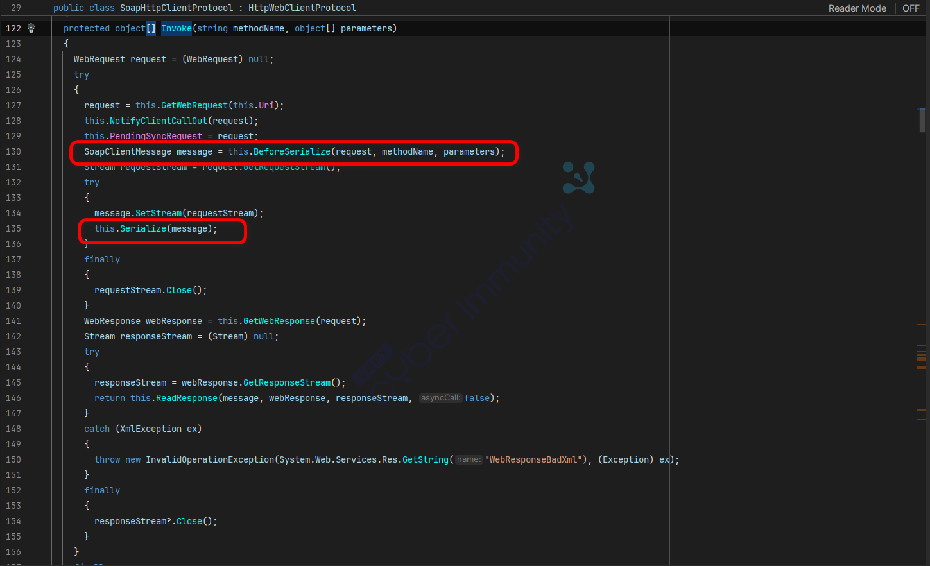Image resolution: width=930 pixels, height=566 pixels.
Task: Jump to the orange warning stripe marker cluster
Action: click(921, 356)
